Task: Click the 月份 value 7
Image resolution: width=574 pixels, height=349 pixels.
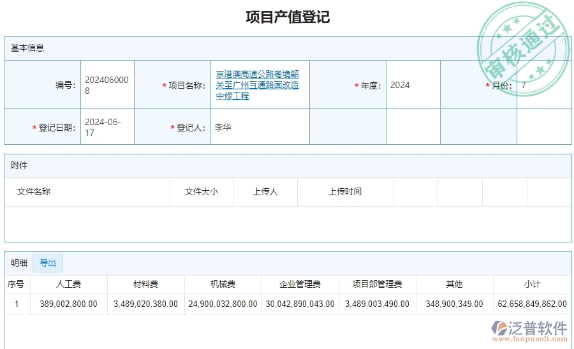Action: pos(524,85)
